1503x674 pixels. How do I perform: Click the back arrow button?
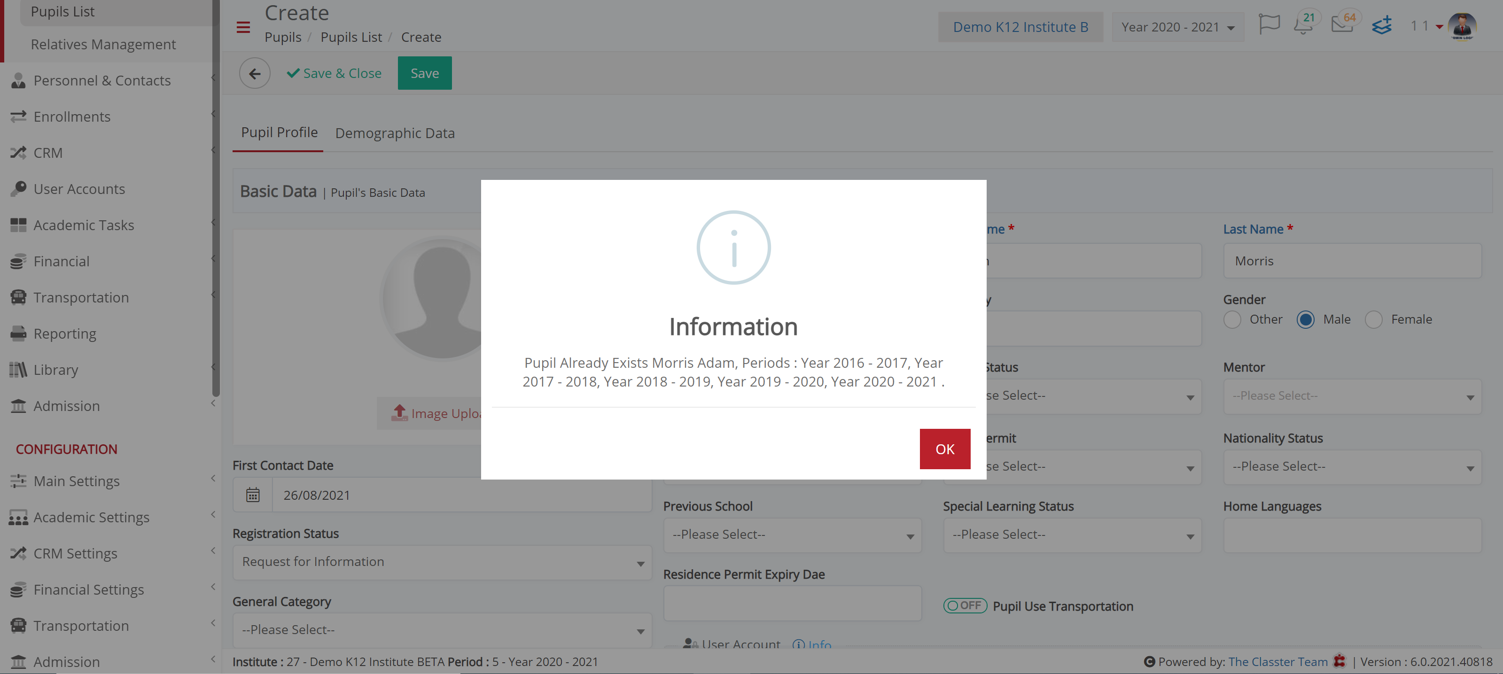point(254,73)
